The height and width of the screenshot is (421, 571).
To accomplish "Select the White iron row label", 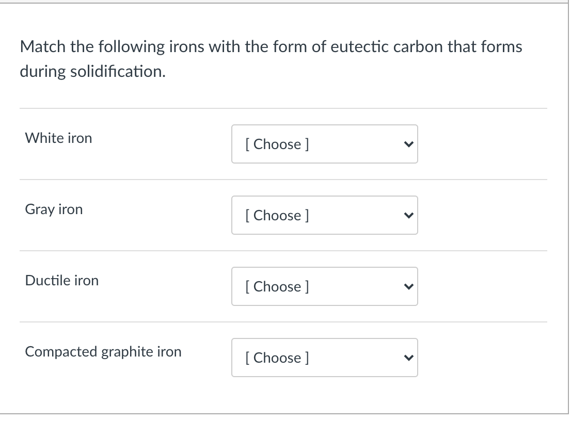I will (x=58, y=138).
